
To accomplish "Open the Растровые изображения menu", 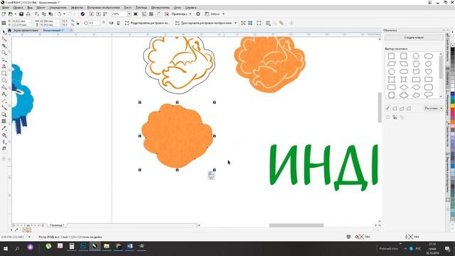I will pos(103,8).
